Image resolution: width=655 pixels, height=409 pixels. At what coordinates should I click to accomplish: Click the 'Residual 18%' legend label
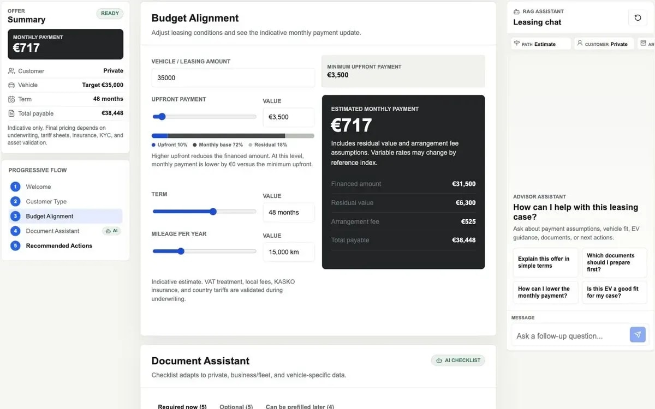click(267, 145)
